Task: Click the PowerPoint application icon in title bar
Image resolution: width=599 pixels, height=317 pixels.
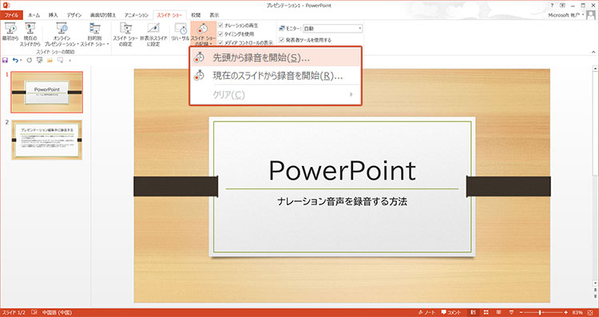Action: point(6,6)
